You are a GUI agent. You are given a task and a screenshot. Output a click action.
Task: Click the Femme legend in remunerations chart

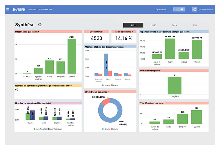point(114,85)
